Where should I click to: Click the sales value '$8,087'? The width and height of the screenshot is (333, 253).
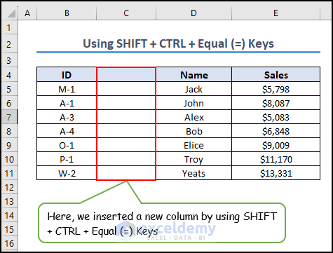276,103
